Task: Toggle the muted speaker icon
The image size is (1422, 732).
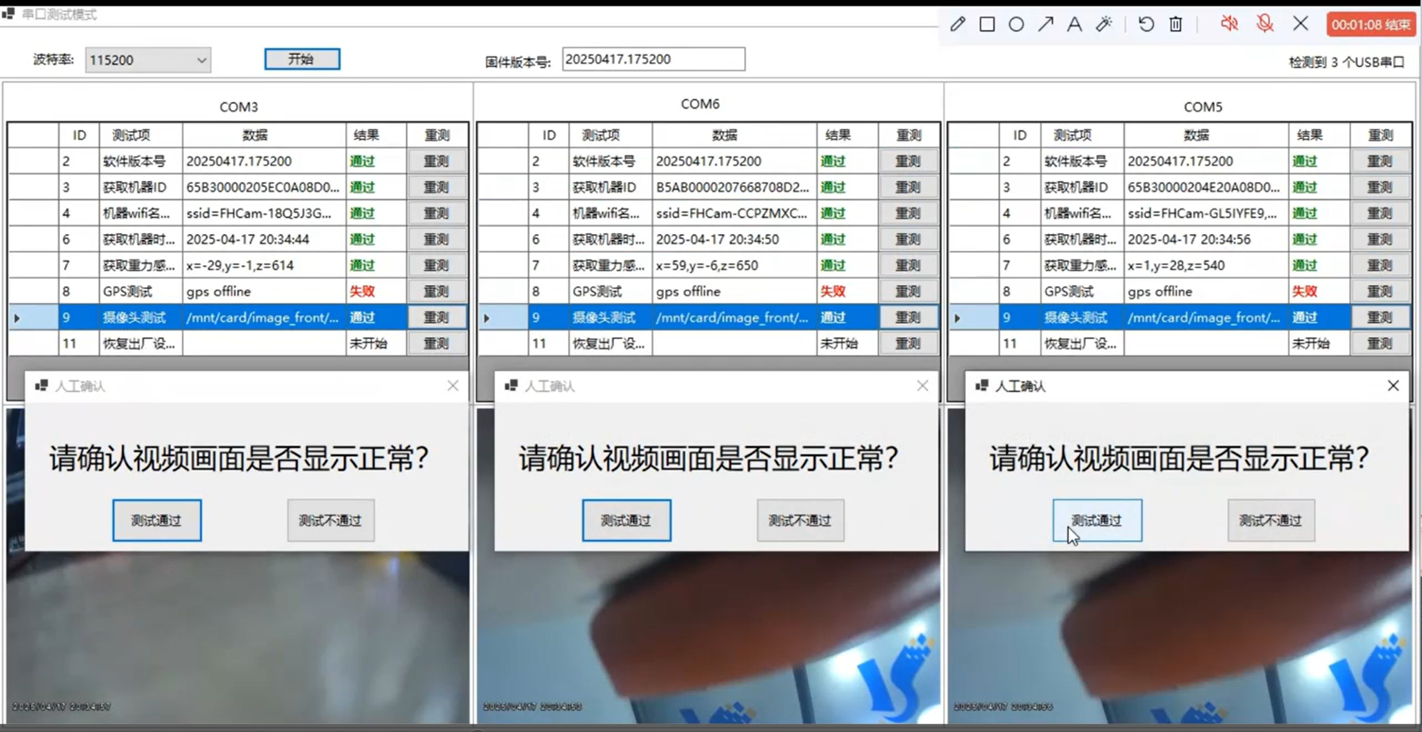Action: tap(1229, 24)
